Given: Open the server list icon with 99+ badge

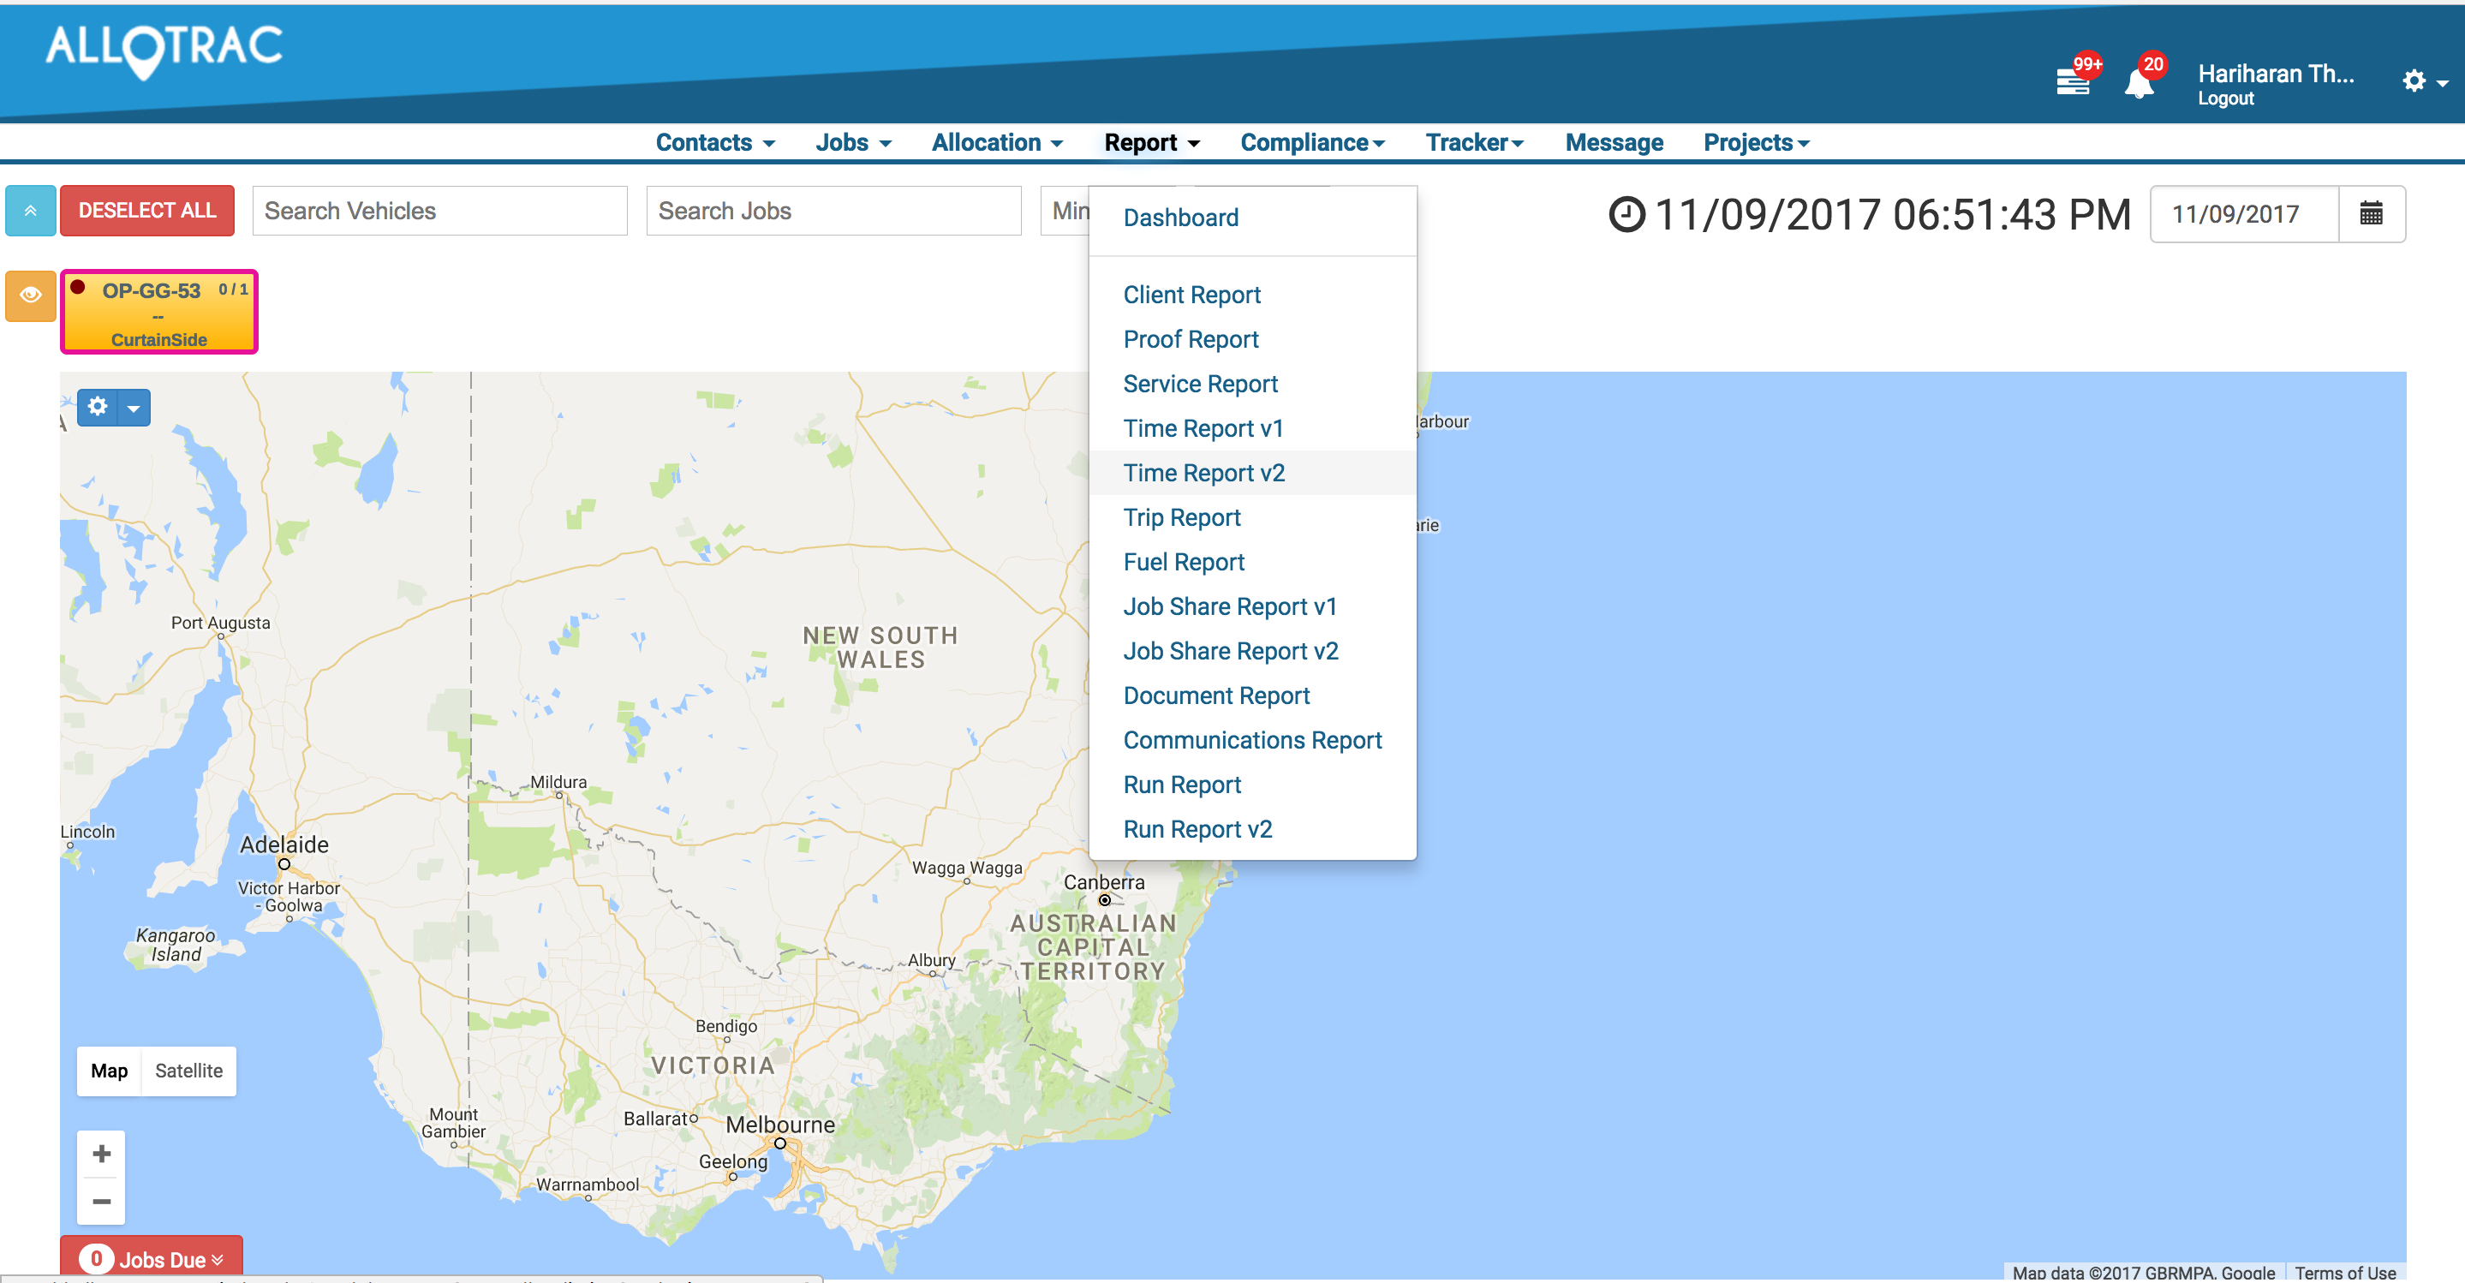Looking at the screenshot, I should 2072,82.
